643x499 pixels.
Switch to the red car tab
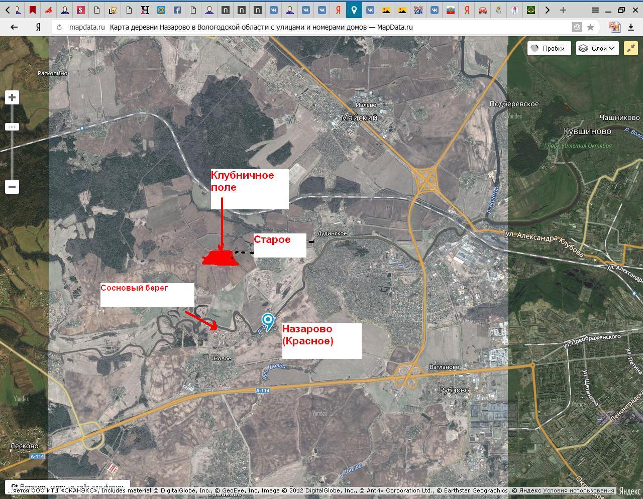483,10
